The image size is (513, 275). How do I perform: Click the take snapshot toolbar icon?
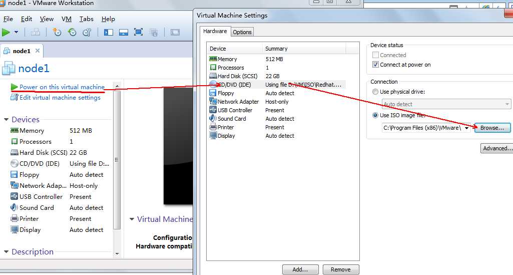point(57,32)
